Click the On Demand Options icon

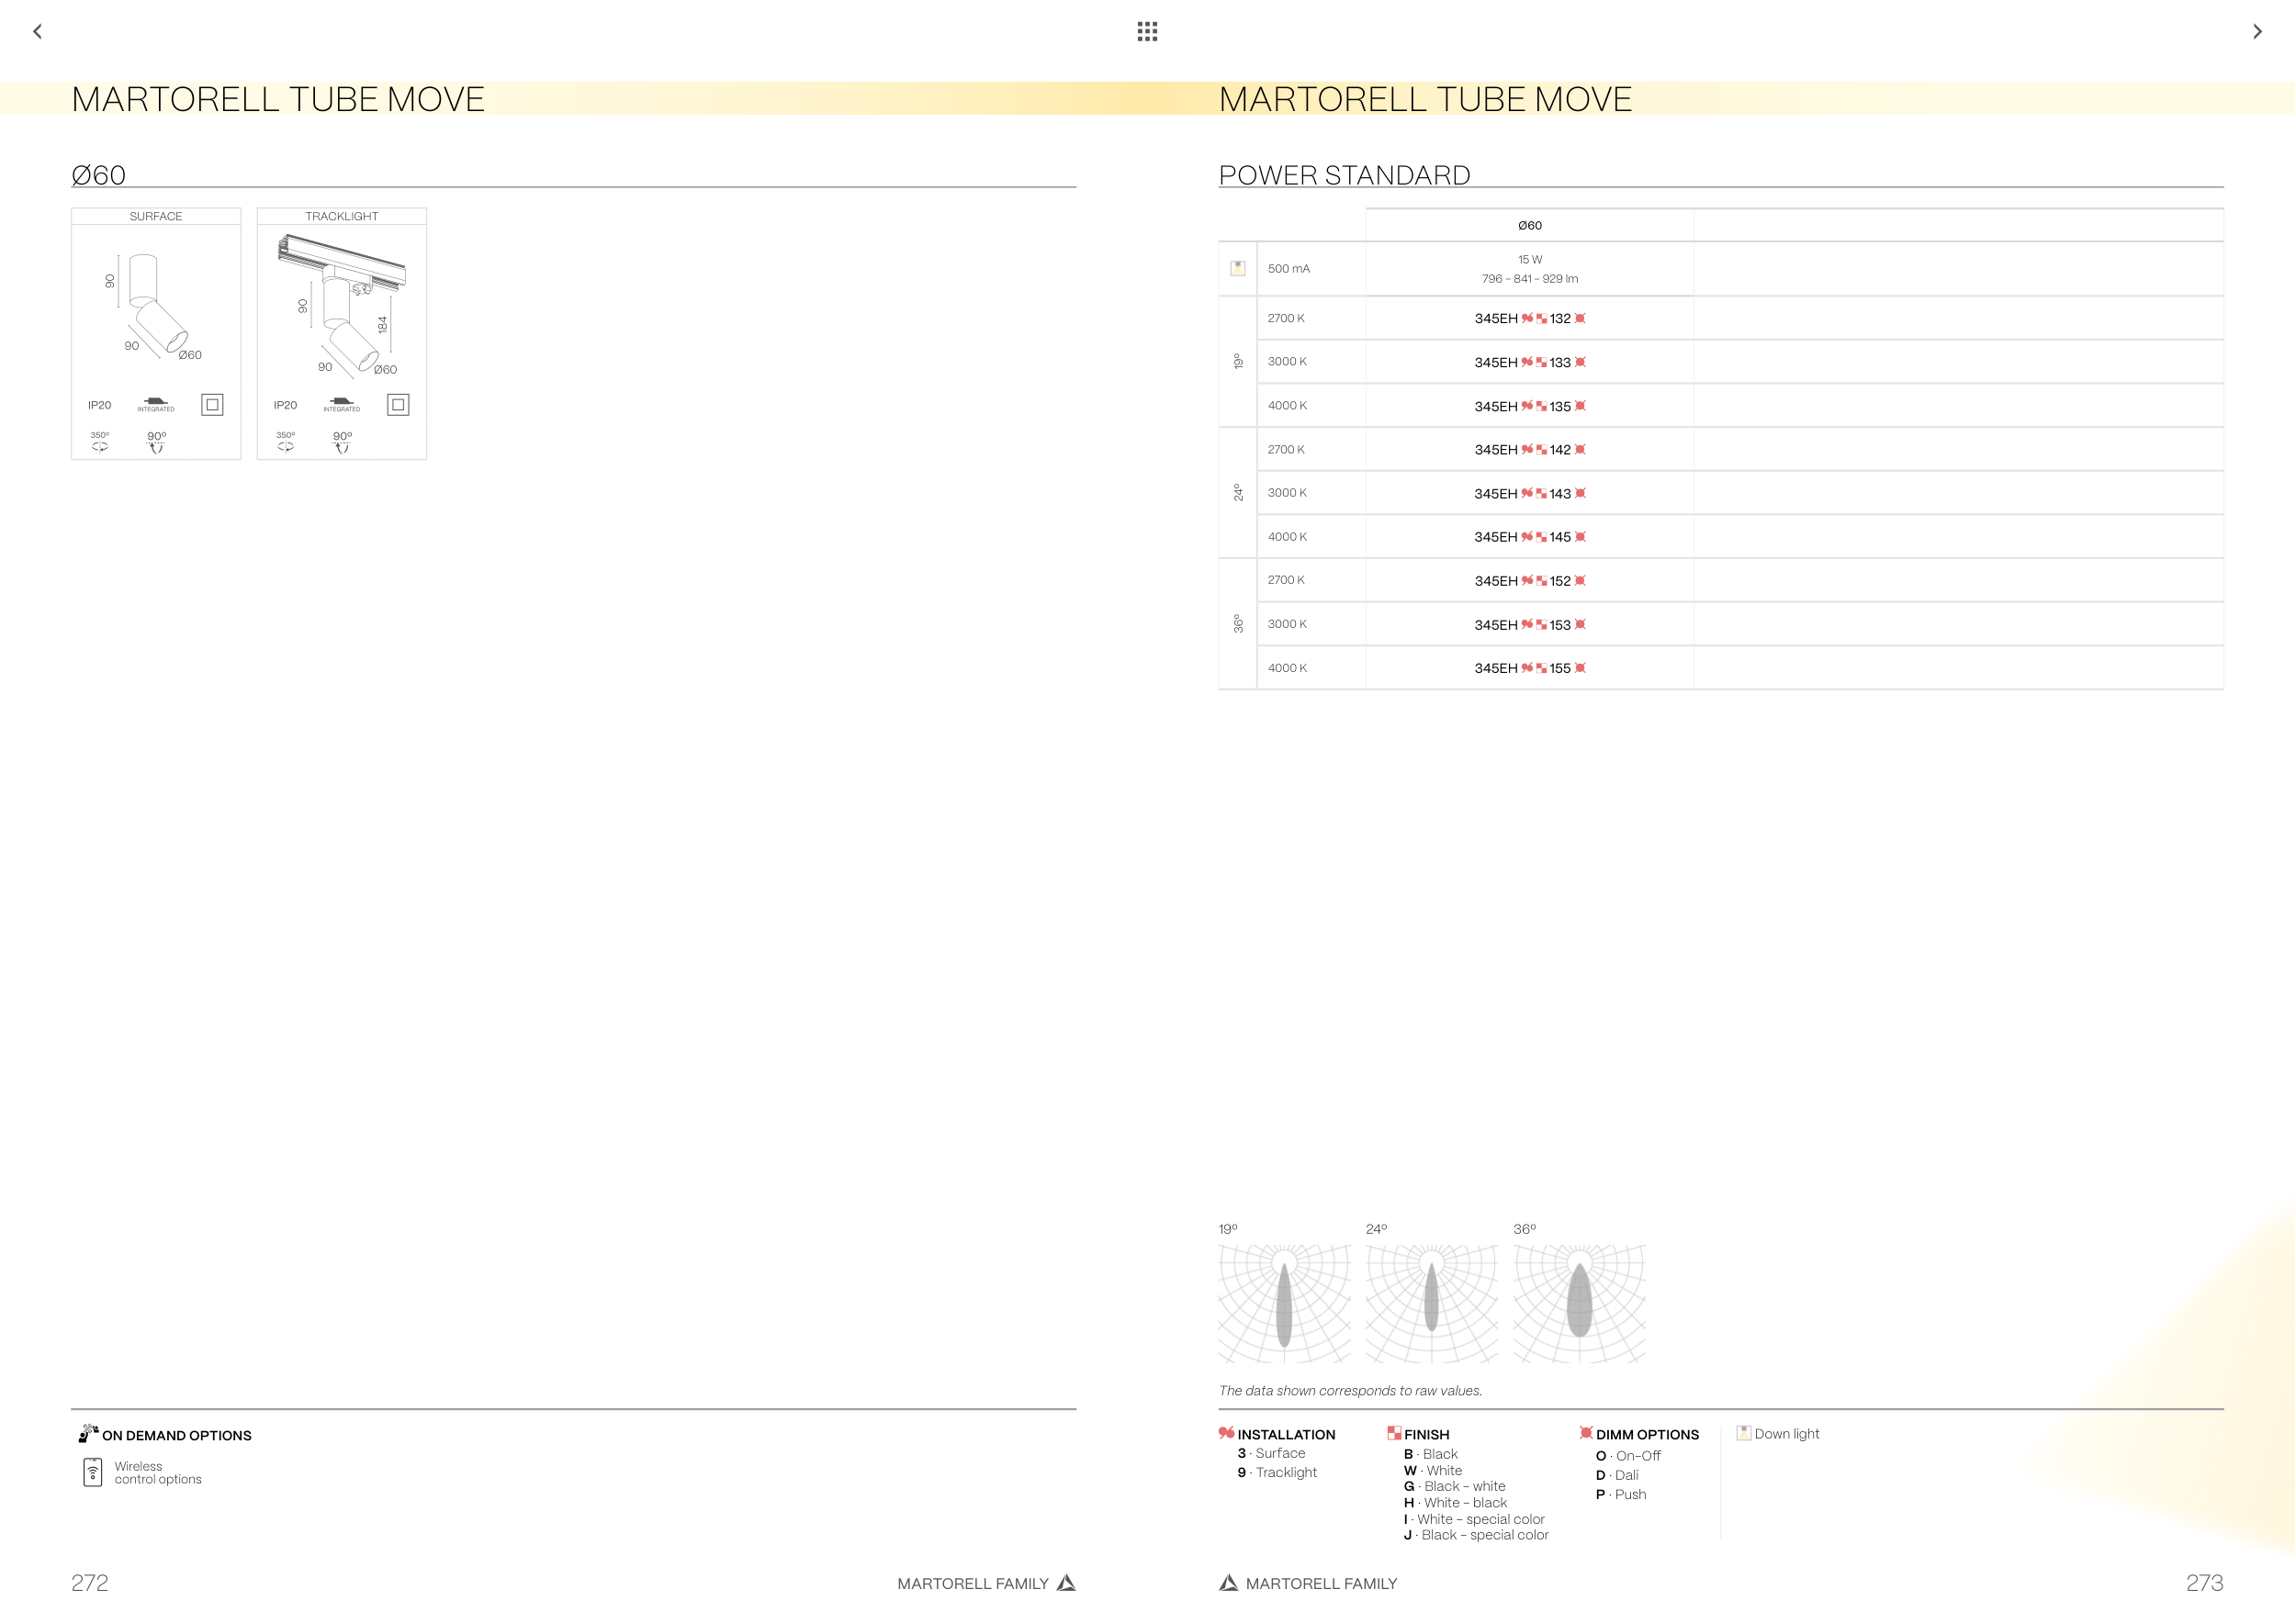(88, 1434)
